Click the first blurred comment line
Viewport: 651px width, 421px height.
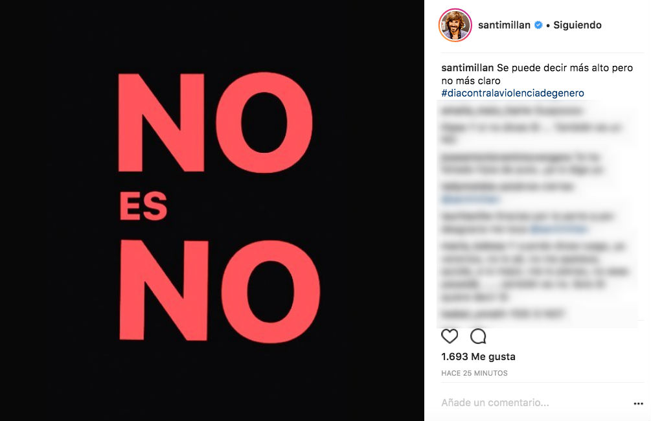click(x=512, y=111)
